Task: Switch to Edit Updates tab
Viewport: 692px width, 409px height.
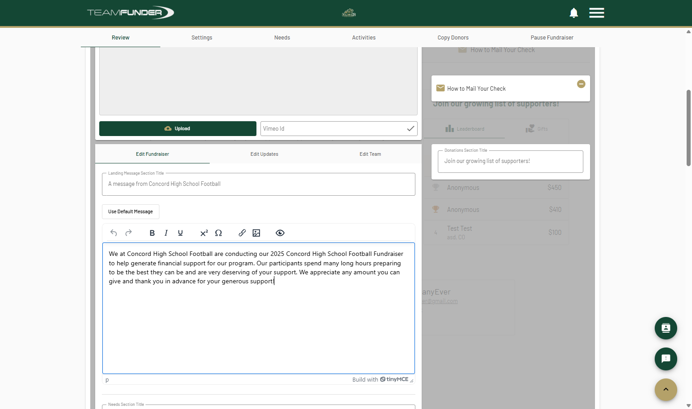Action: 264,154
